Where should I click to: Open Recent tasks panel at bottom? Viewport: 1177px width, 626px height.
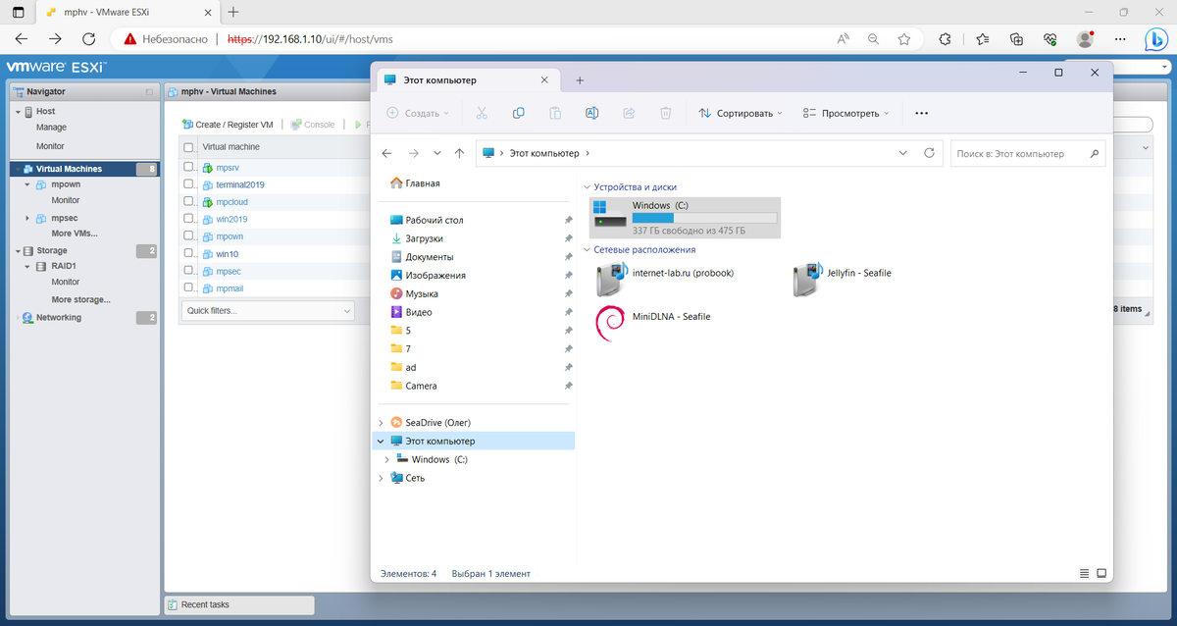(x=238, y=604)
